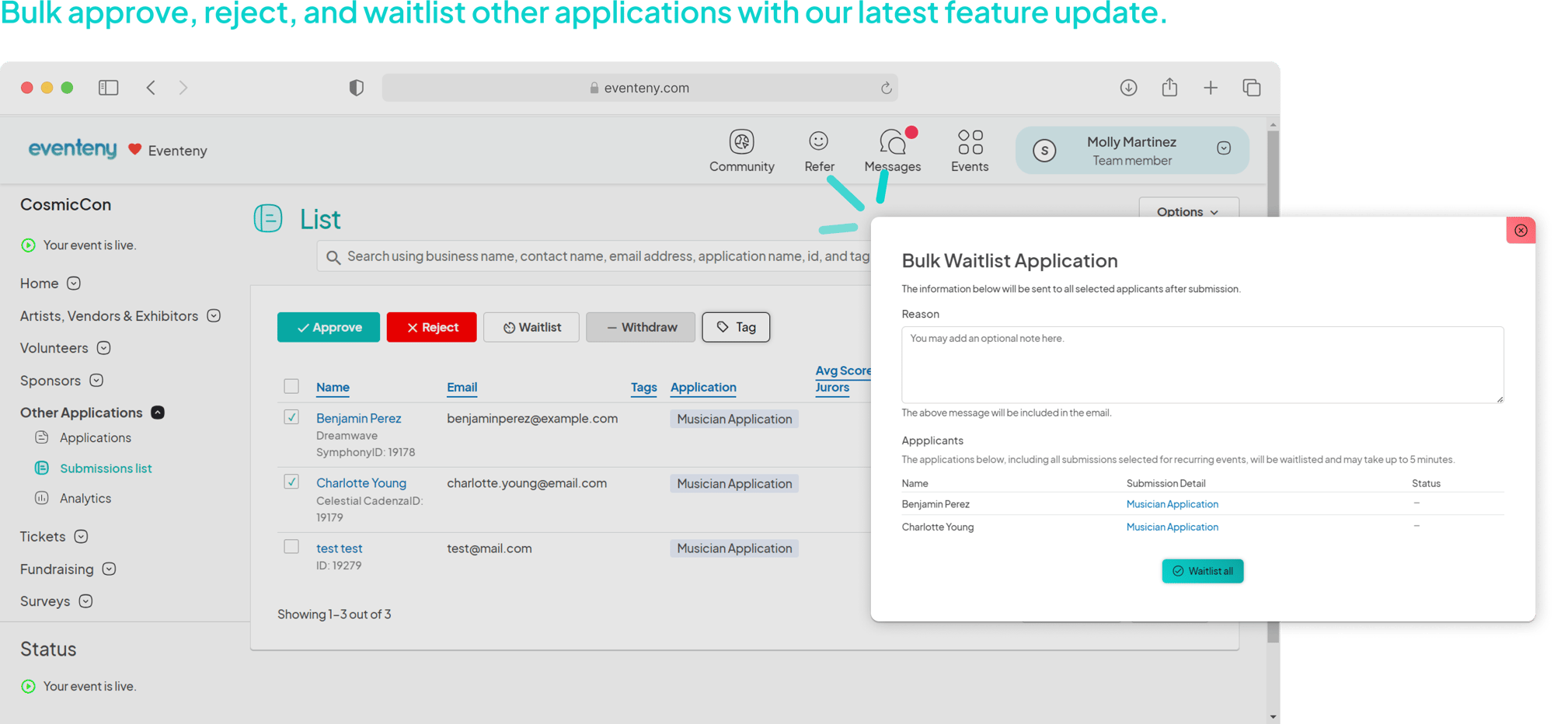Click the live status icon under CosmicCon
Viewport: 1554px width, 724px height.
[29, 245]
